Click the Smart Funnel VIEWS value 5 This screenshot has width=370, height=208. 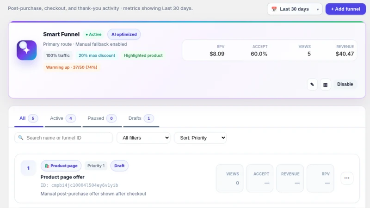coord(309,54)
